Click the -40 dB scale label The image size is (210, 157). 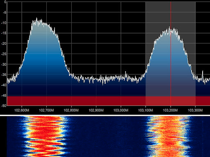[x=4, y=85]
